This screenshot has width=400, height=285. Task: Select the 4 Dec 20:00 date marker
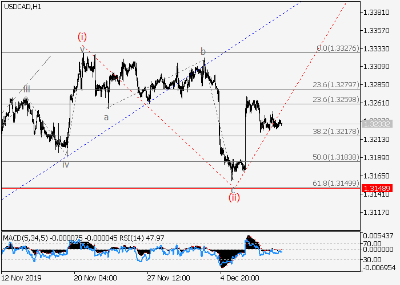tap(240, 278)
